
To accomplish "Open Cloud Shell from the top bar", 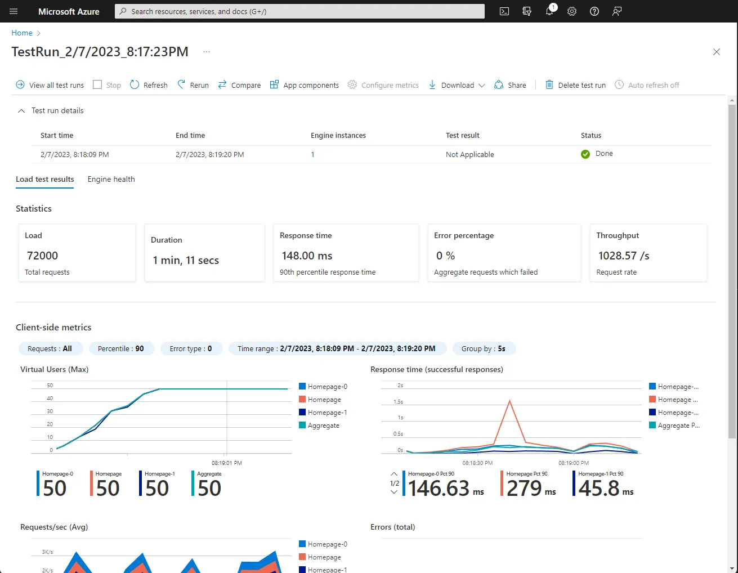I will 504,11.
